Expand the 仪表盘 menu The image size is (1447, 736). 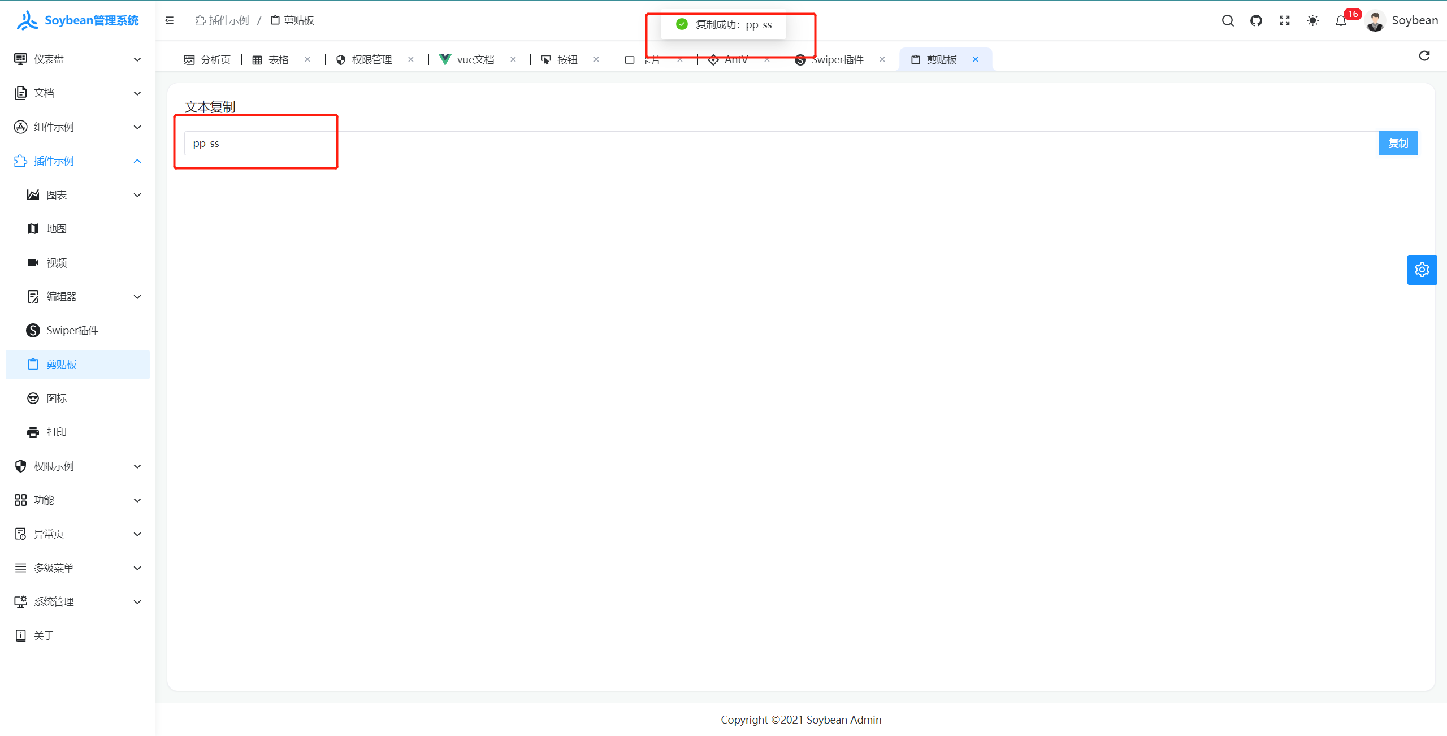point(77,59)
